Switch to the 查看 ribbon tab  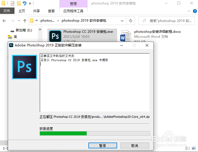51,11
